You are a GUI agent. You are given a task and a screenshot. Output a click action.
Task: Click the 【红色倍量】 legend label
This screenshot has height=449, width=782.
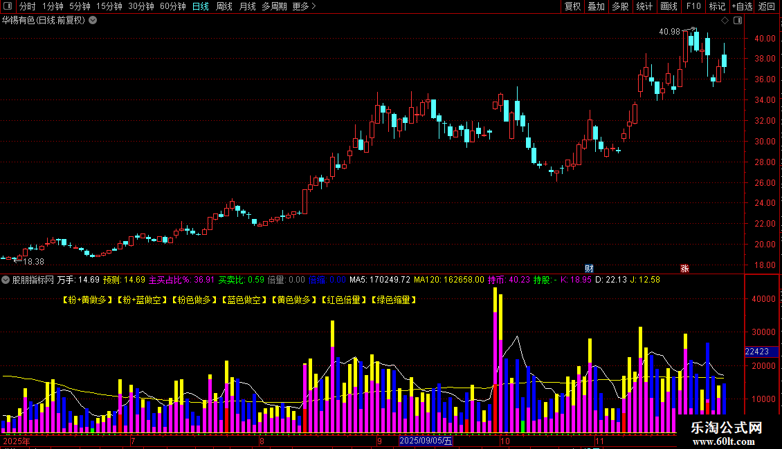point(344,300)
